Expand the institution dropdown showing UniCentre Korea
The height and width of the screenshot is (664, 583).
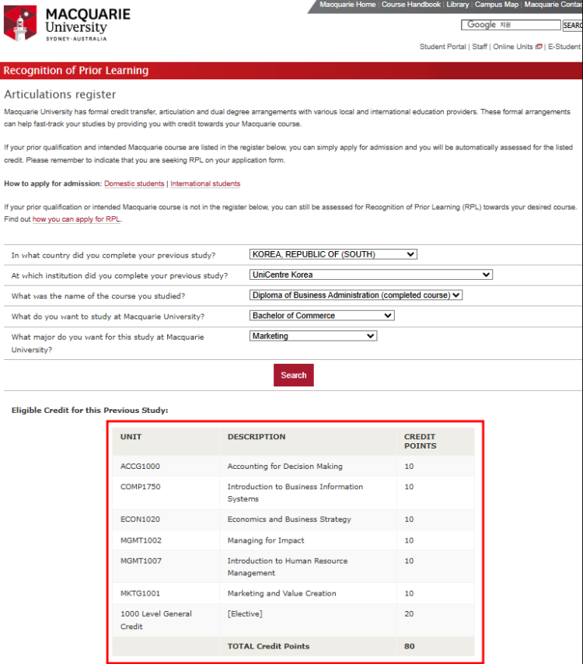click(x=371, y=274)
